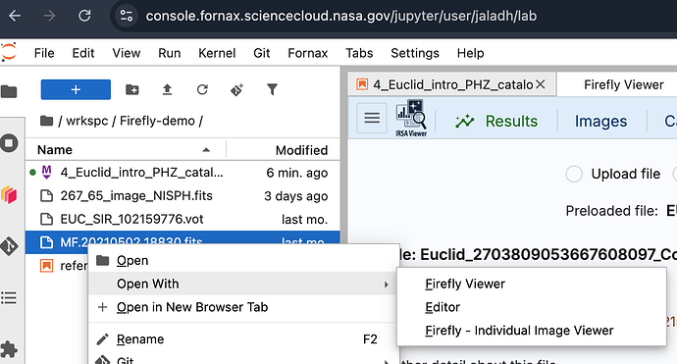This screenshot has width=677, height=364.
Task: Select 267_65_image_NISPH.fits file
Action: [x=182, y=196]
